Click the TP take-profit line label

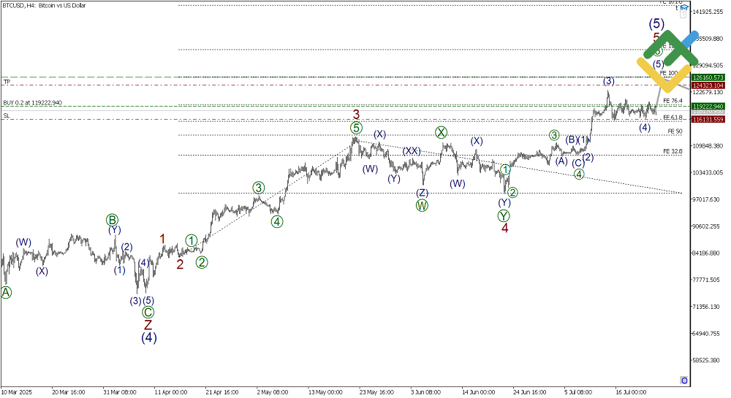6,81
